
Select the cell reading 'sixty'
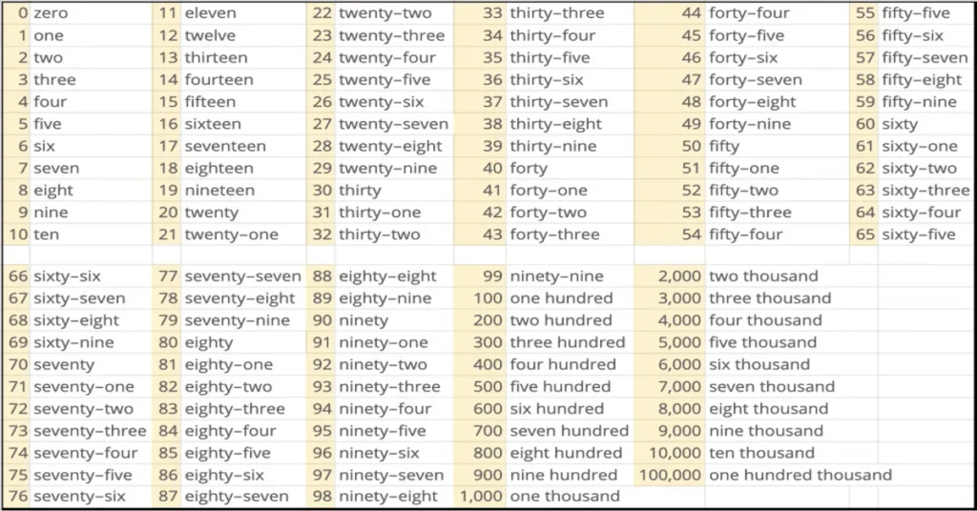(x=900, y=124)
